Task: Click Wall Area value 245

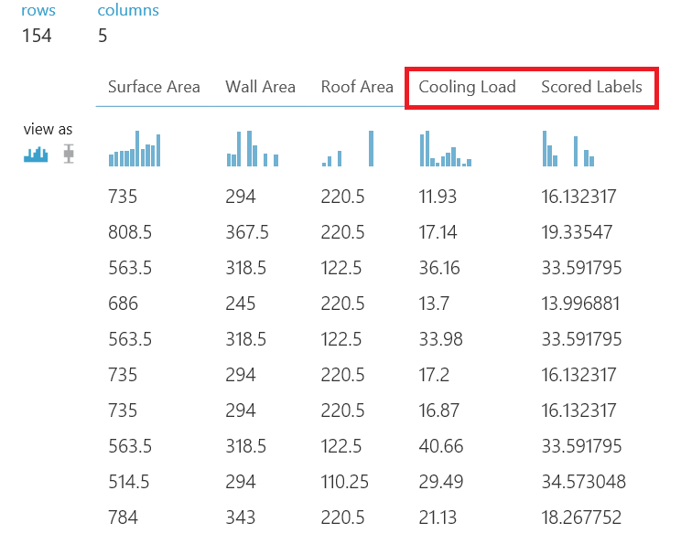Action: coord(241,304)
